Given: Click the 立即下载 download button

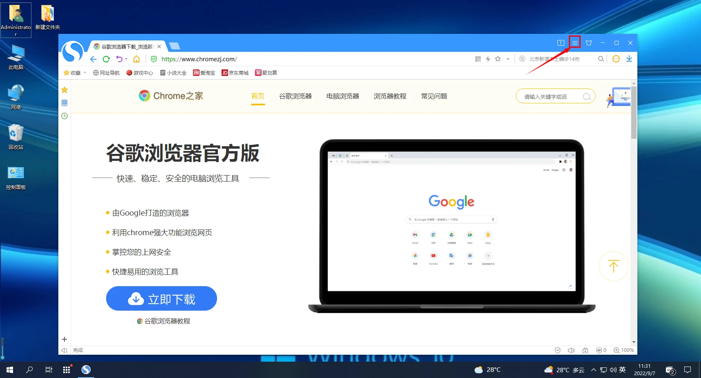Looking at the screenshot, I should 162,298.
